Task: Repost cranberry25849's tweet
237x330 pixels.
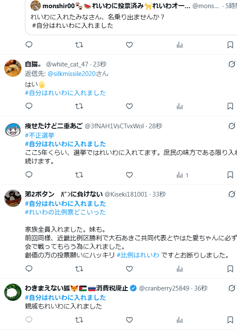Action: [79, 320]
